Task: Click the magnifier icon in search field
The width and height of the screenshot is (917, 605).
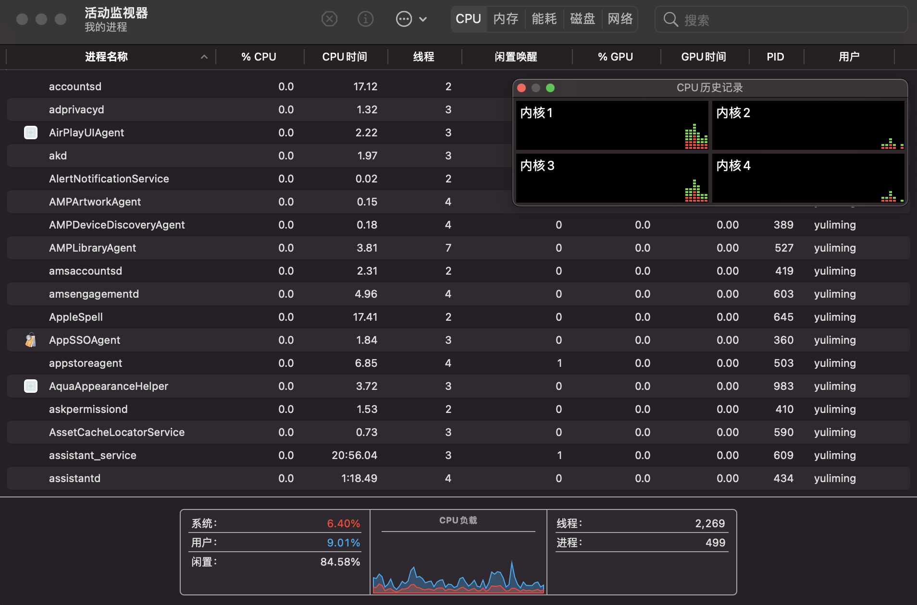Action: (670, 20)
